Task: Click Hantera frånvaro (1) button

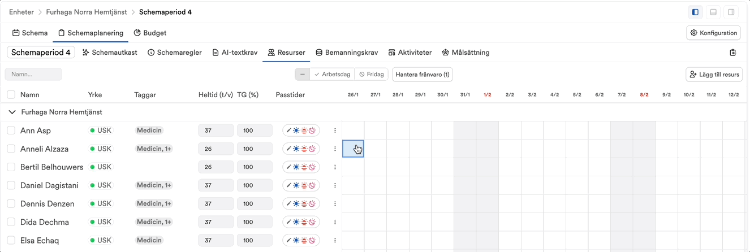Action: [x=423, y=74]
